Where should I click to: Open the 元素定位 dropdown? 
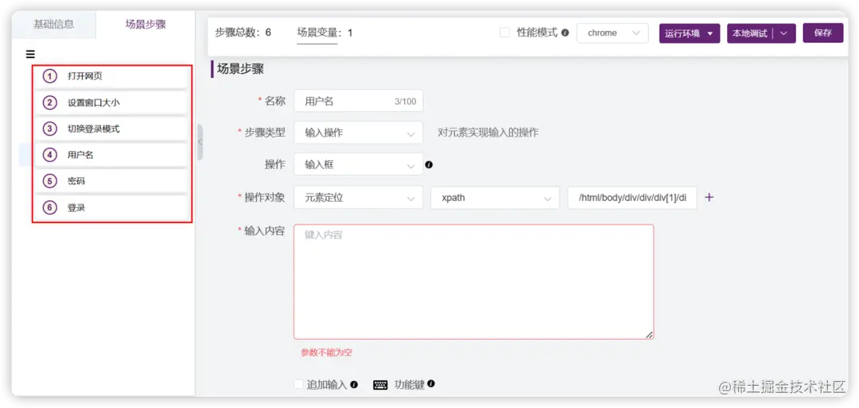358,198
